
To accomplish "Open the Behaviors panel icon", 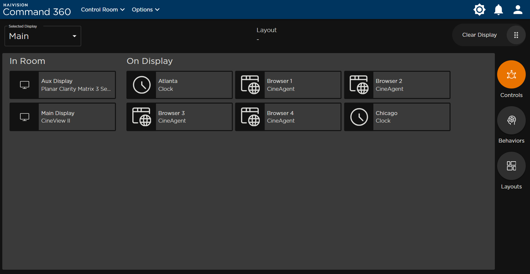I will [511, 120].
